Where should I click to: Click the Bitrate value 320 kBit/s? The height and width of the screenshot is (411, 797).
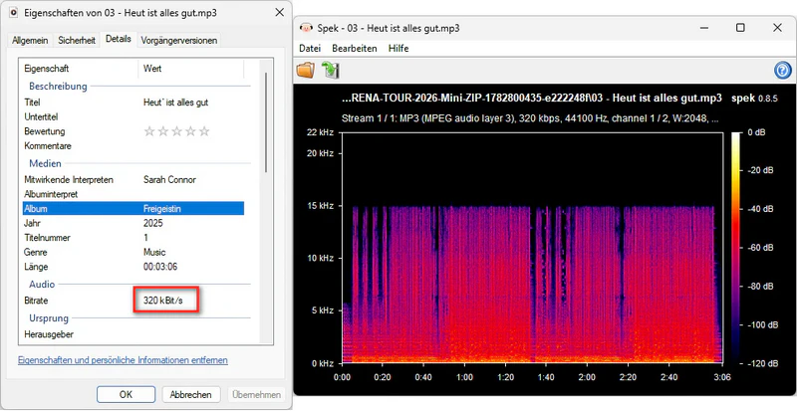[162, 301]
